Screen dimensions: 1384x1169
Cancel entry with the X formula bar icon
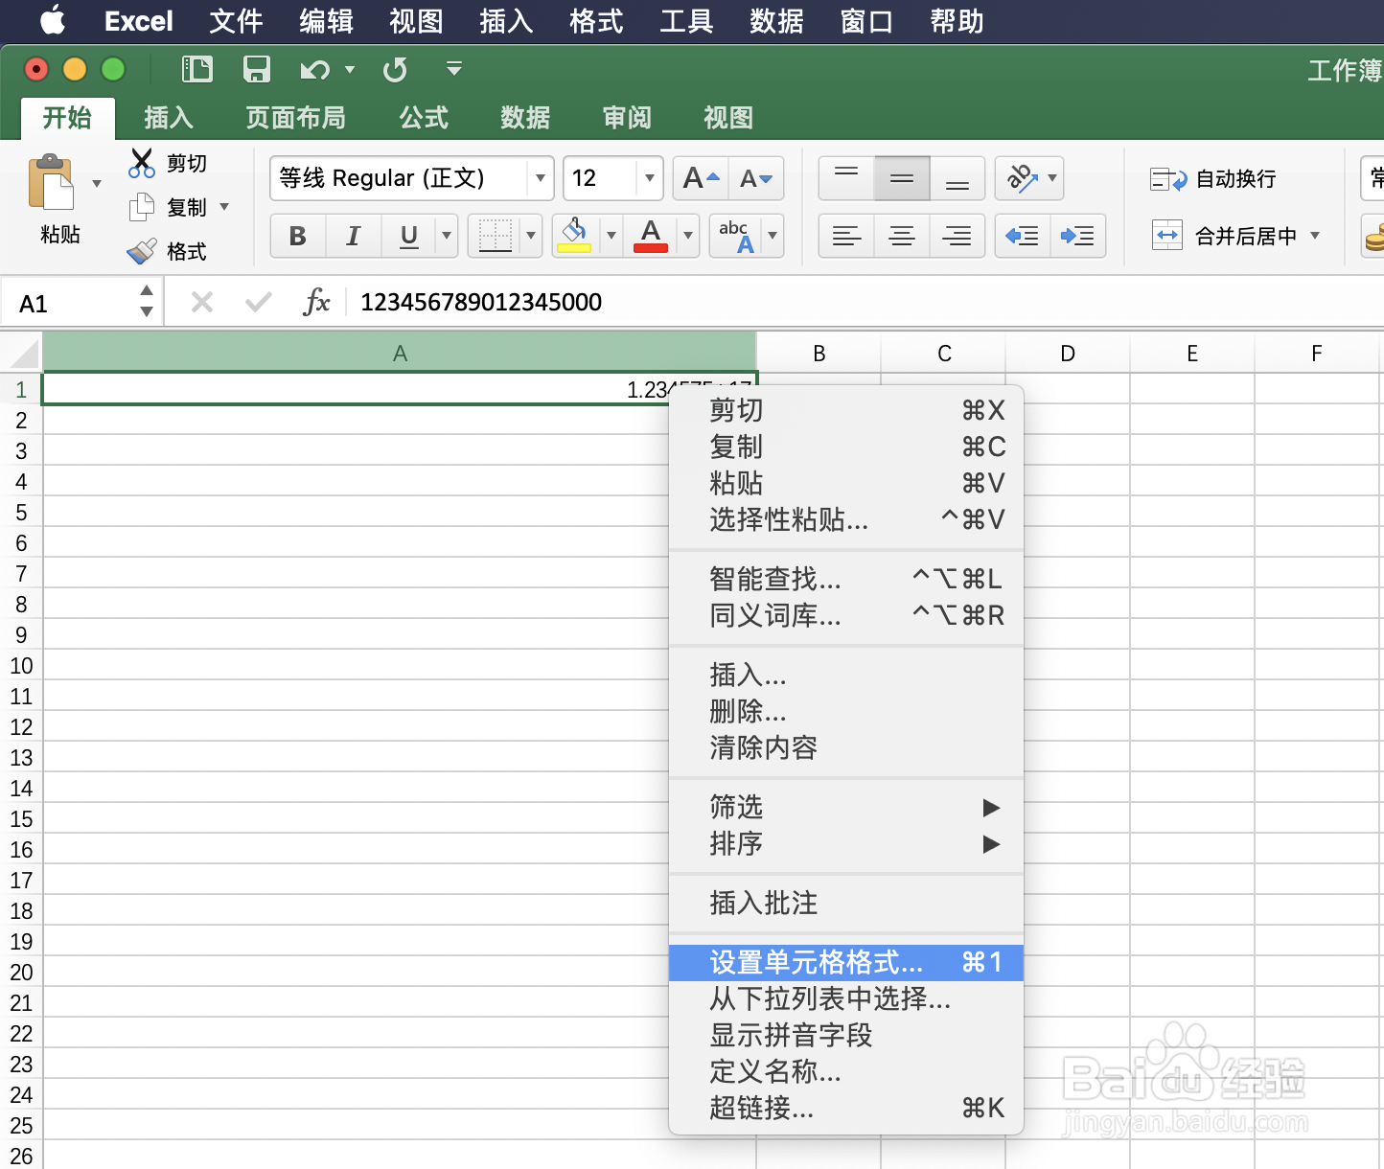(202, 303)
